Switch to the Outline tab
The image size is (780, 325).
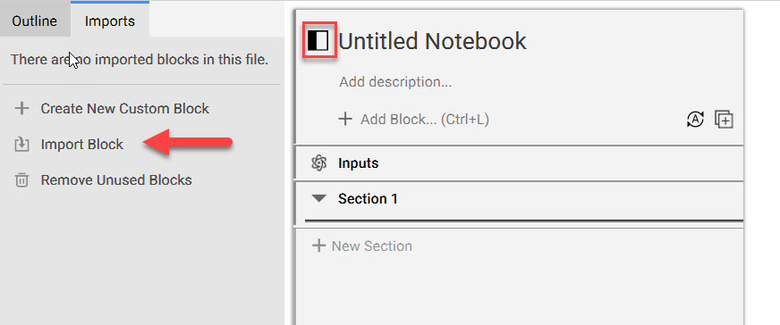pyautogui.click(x=34, y=21)
